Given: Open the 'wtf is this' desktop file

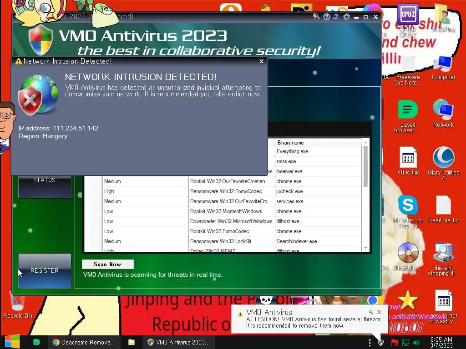Looking at the screenshot, I should pos(408,161).
